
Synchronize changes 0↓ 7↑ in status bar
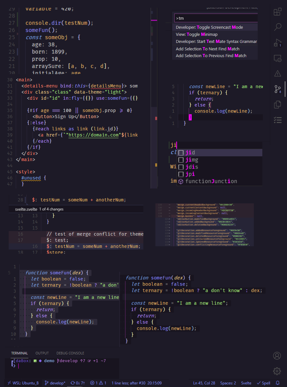(78, 383)
